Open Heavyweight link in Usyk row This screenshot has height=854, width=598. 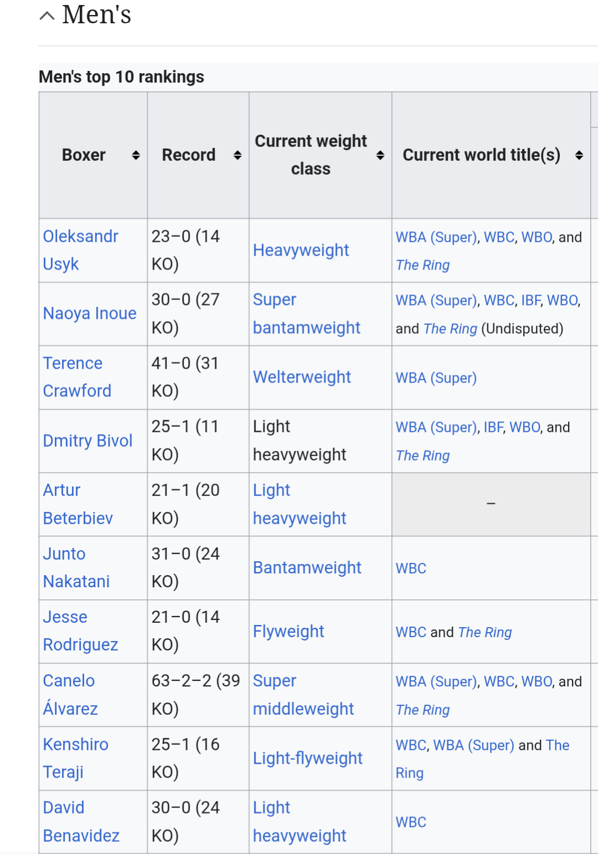coord(301,250)
